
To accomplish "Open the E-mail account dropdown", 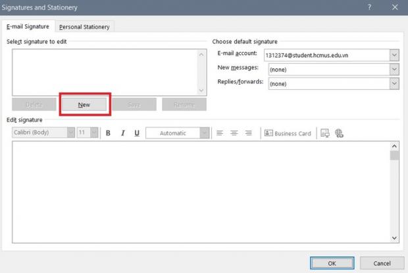I will coord(394,55).
